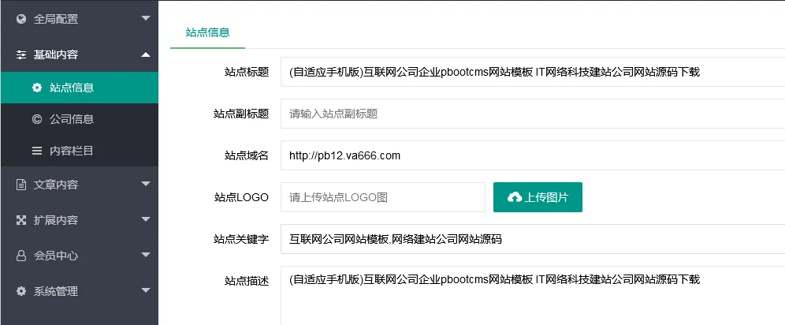Select 站点信息 in the sidebar
Screen dimensions: 785x325
tap(79, 88)
